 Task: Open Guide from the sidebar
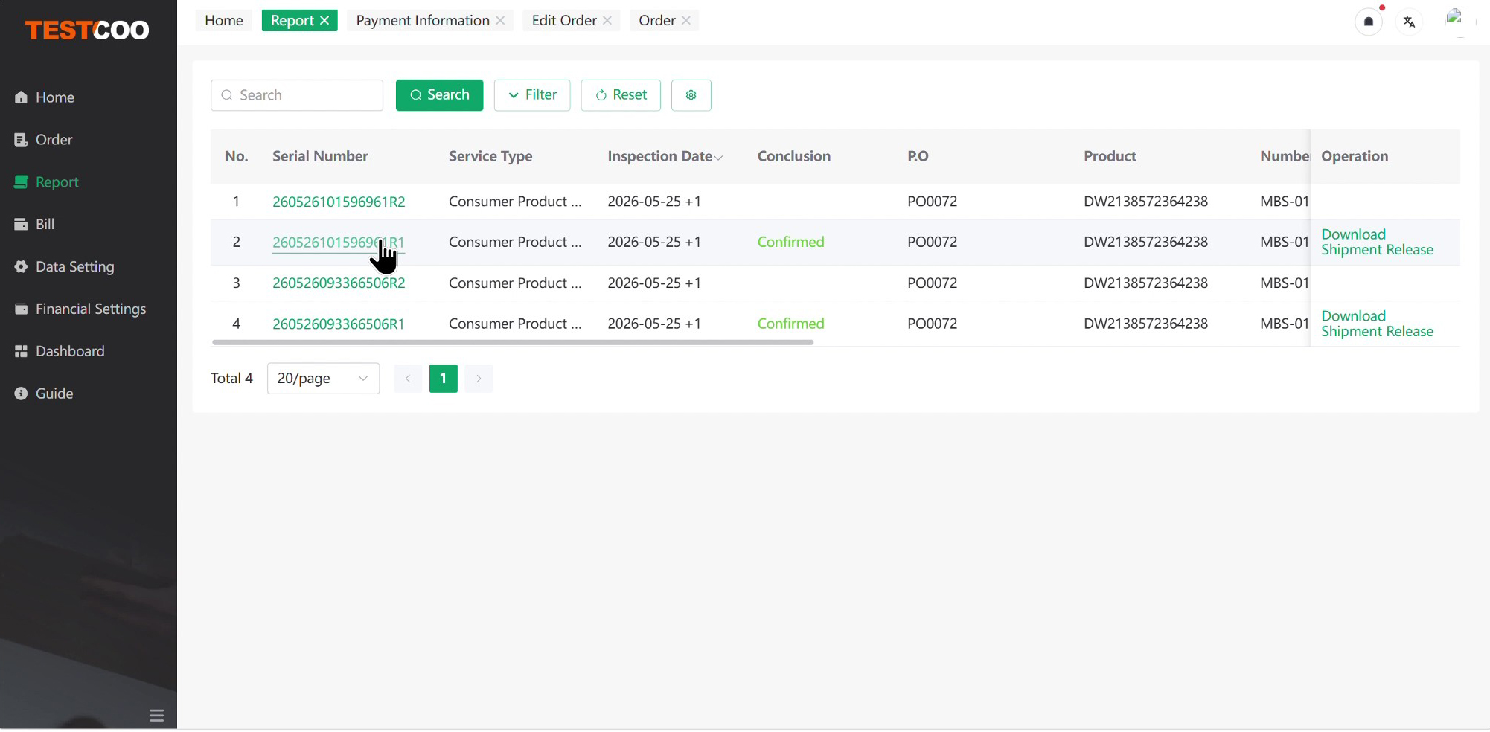click(54, 394)
